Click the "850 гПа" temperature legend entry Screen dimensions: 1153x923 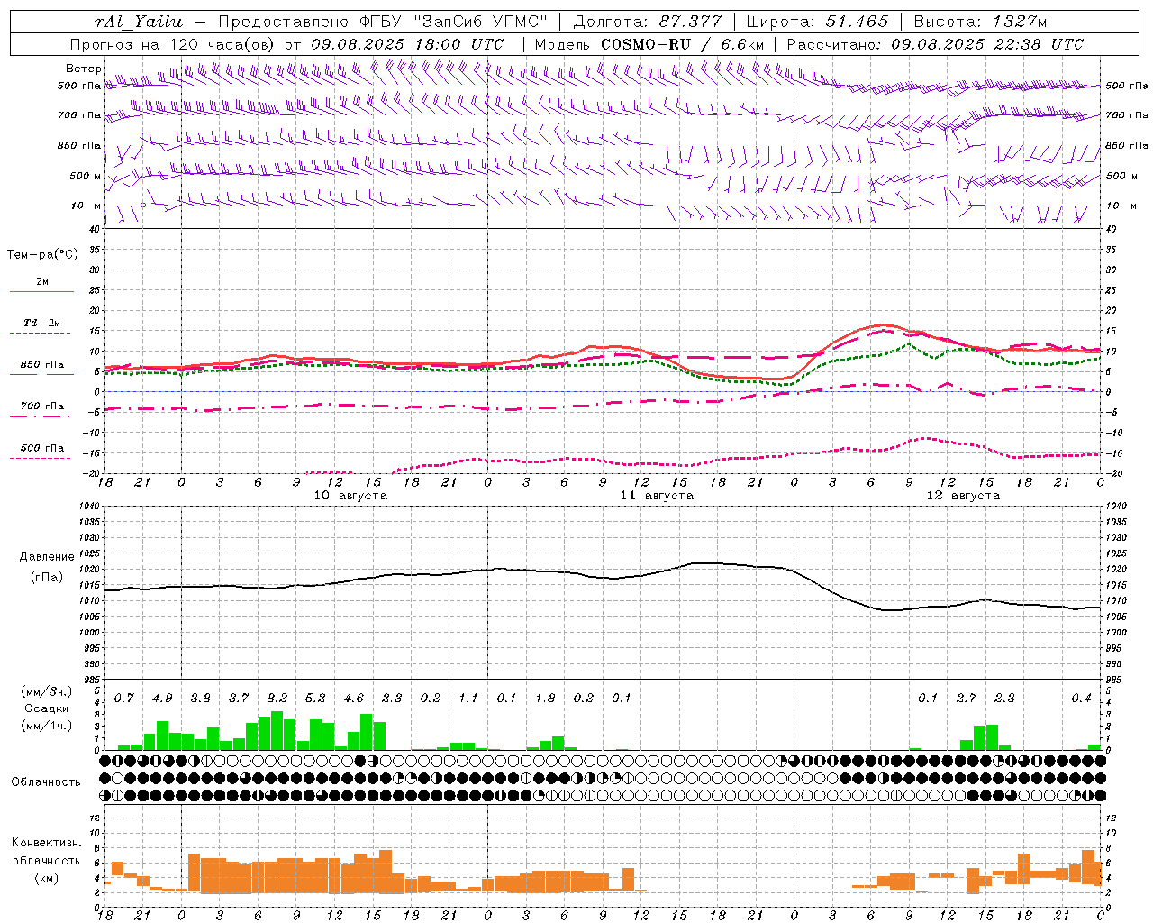(x=42, y=365)
